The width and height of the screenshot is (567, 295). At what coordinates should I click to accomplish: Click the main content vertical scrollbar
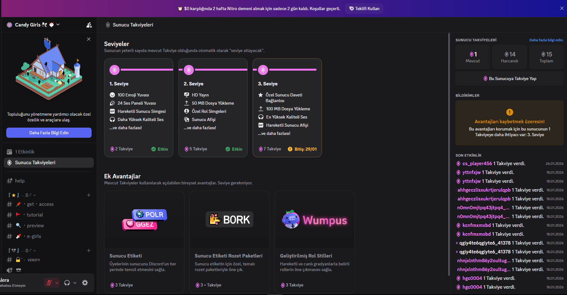[x=449, y=154]
